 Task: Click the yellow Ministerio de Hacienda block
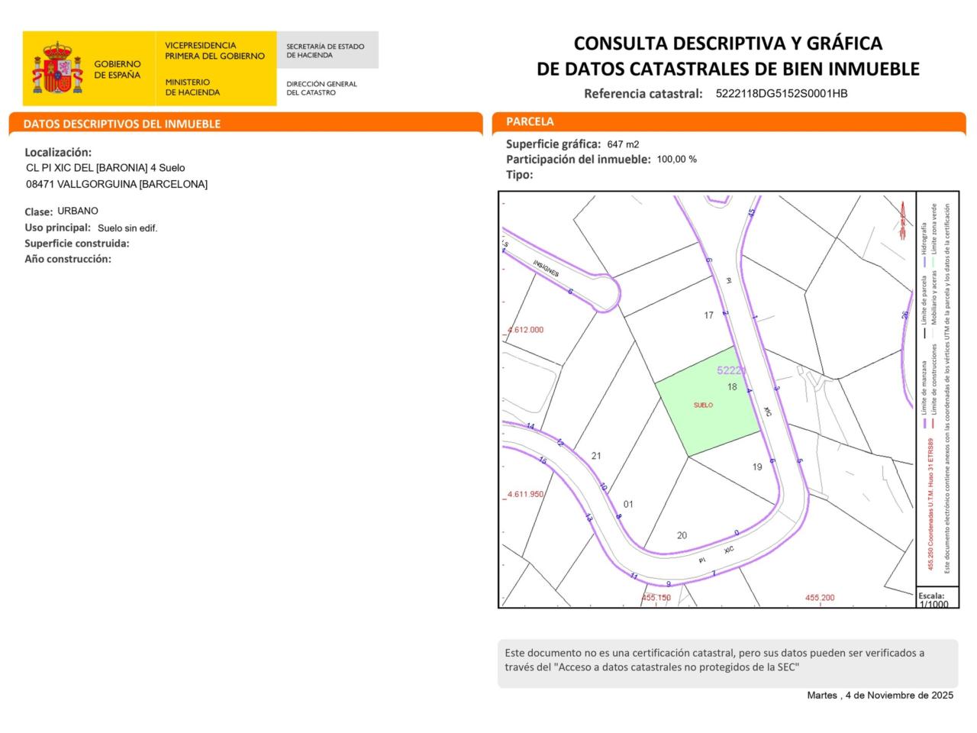215,69
